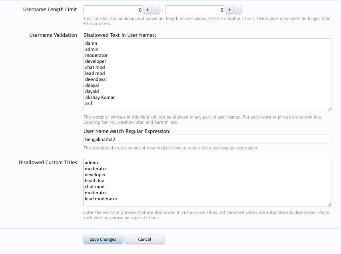Click inside Disallowed Custom Titles textarea
The height and width of the screenshot is (254, 341).
point(207,182)
